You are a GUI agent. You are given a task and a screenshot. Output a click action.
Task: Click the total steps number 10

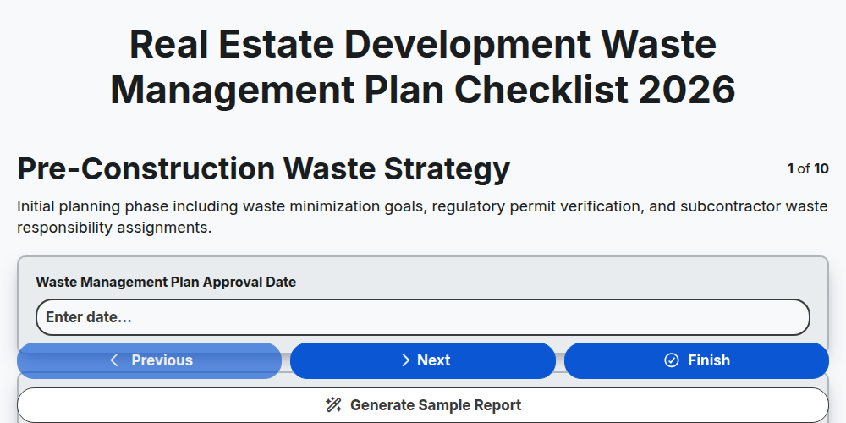821,169
